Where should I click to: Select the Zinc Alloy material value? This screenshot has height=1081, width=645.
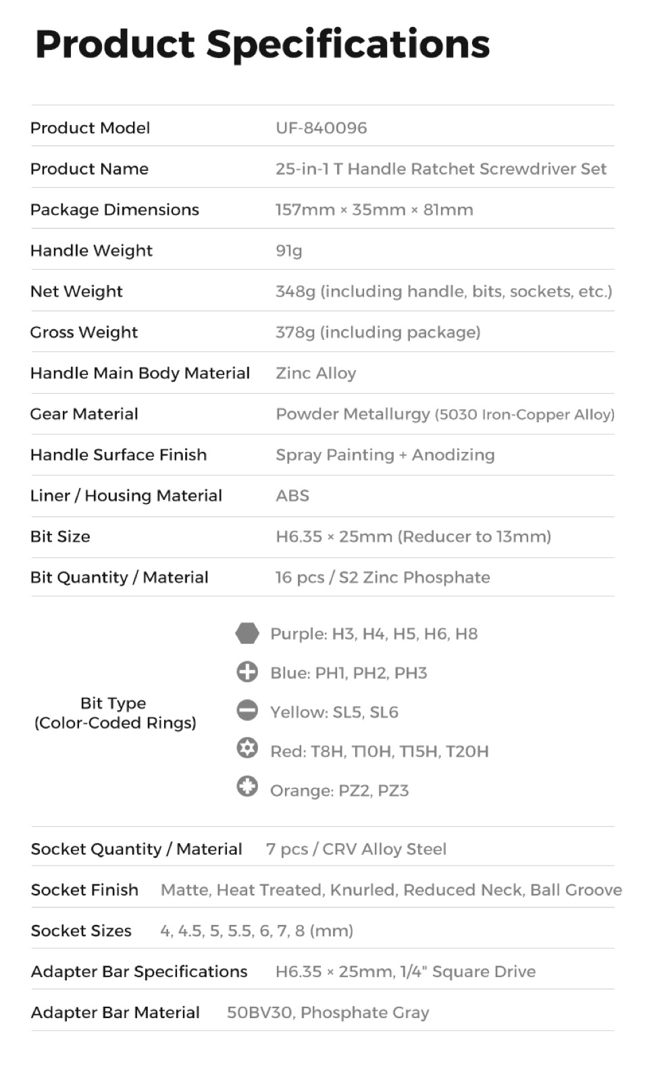315,373
